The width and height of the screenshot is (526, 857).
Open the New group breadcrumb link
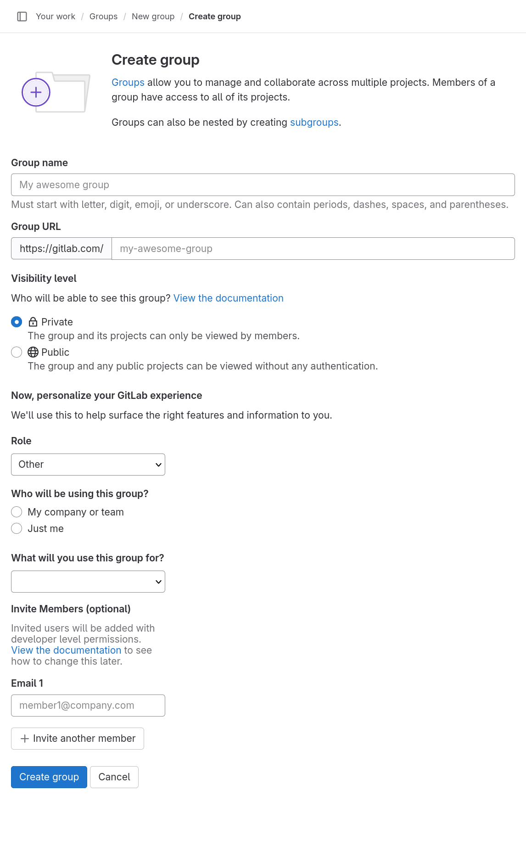(153, 16)
